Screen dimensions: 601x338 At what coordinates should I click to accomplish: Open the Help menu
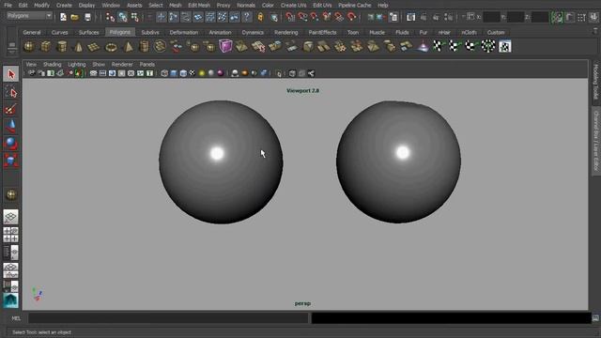click(383, 6)
